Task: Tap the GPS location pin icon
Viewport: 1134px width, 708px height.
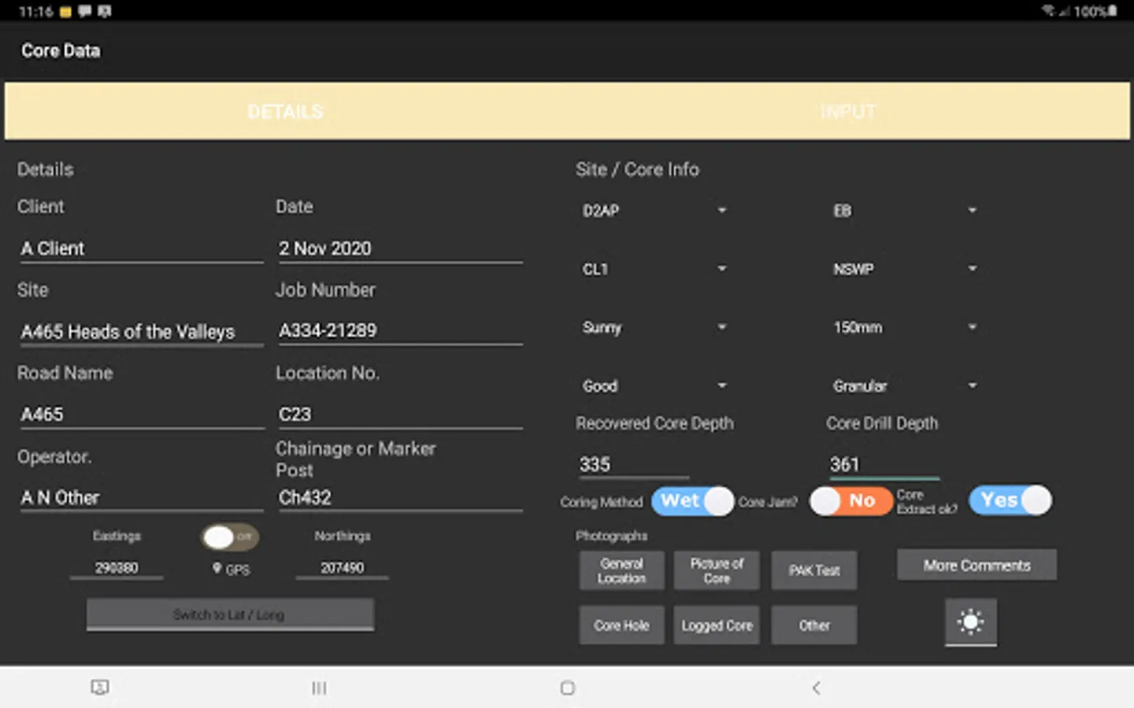Action: 217,568
